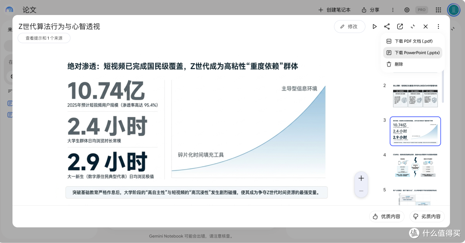Open settings gear icon
Image resolution: width=465 pixels, height=243 pixels.
pos(407,10)
